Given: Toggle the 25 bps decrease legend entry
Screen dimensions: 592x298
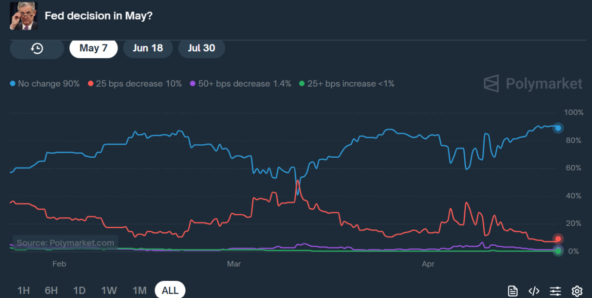Looking at the screenshot, I should pos(135,84).
